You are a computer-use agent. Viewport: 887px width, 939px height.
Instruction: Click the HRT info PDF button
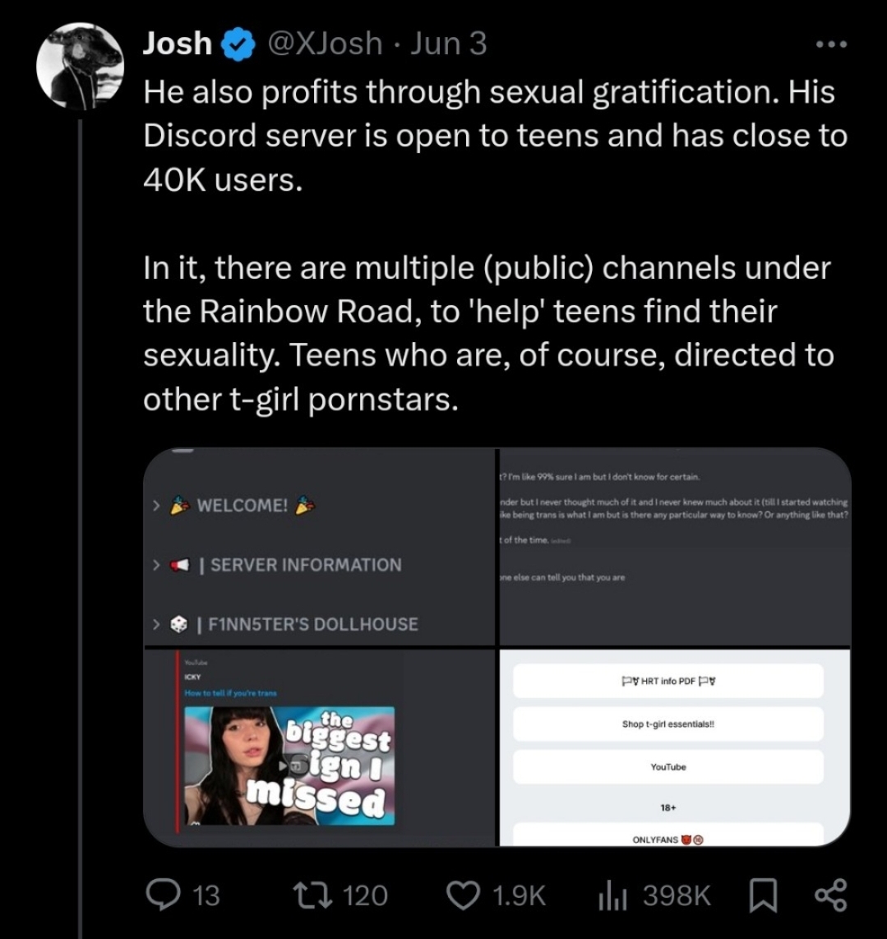pos(668,682)
